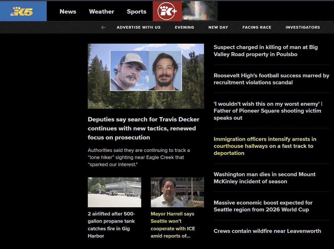Click the Mayor Harrell ICE video thumbnail
334x249 pixels.
[177, 192]
